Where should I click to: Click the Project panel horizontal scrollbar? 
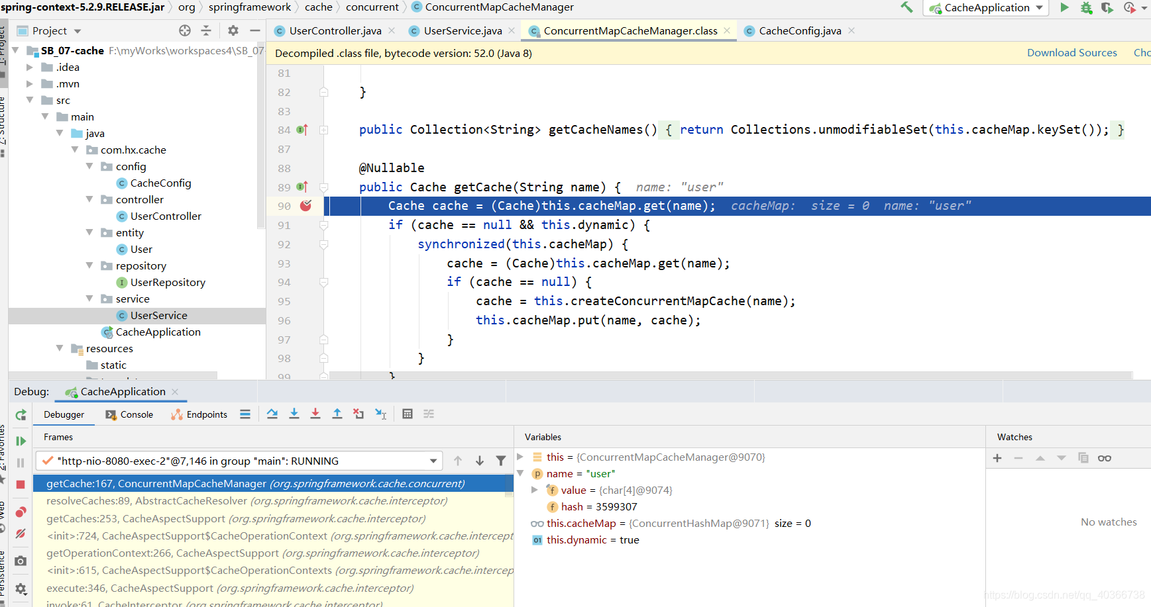(113, 375)
